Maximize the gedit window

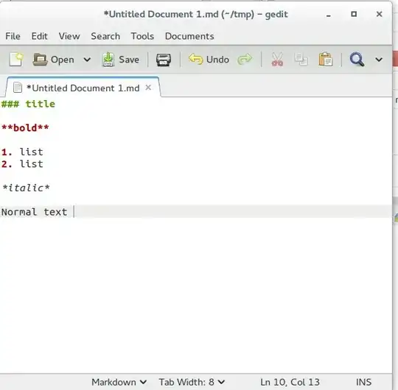click(354, 14)
